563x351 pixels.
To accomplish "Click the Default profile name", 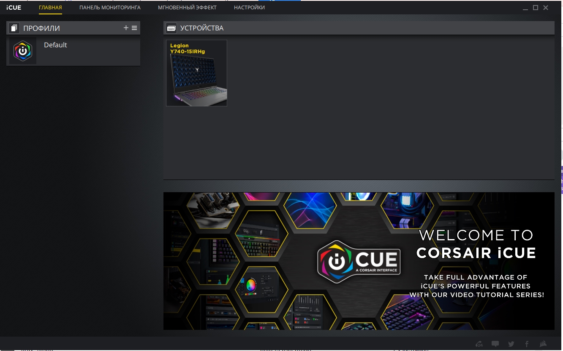I will pyautogui.click(x=55, y=45).
